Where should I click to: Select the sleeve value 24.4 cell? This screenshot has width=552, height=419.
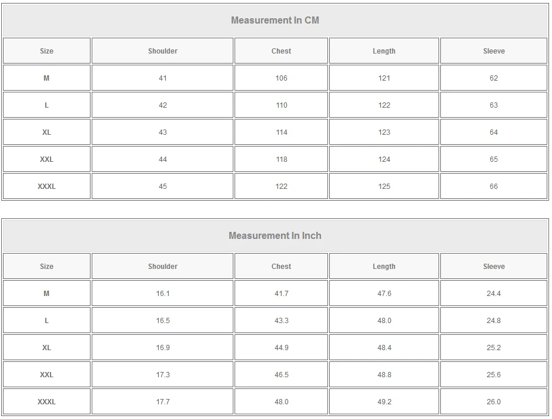(494, 294)
